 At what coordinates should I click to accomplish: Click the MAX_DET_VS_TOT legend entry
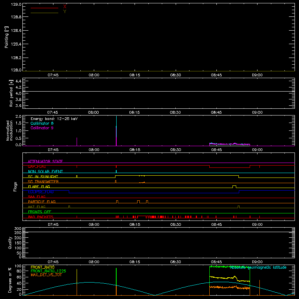[46, 275]
